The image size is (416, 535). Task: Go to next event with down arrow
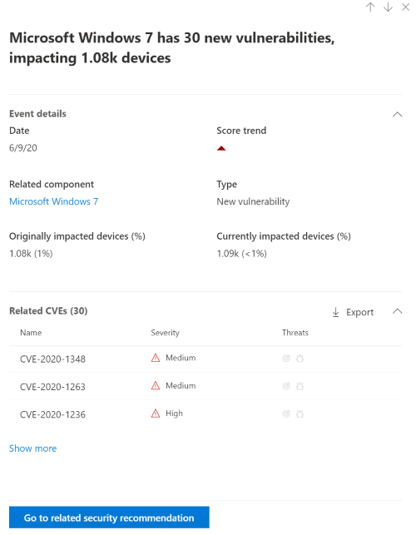(388, 7)
